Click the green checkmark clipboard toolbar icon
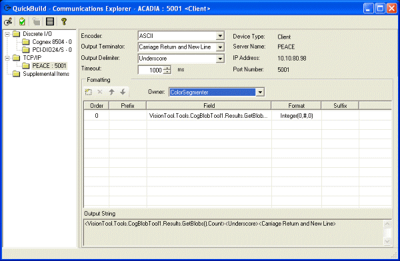Screen dimensions: 400x261 (22, 22)
